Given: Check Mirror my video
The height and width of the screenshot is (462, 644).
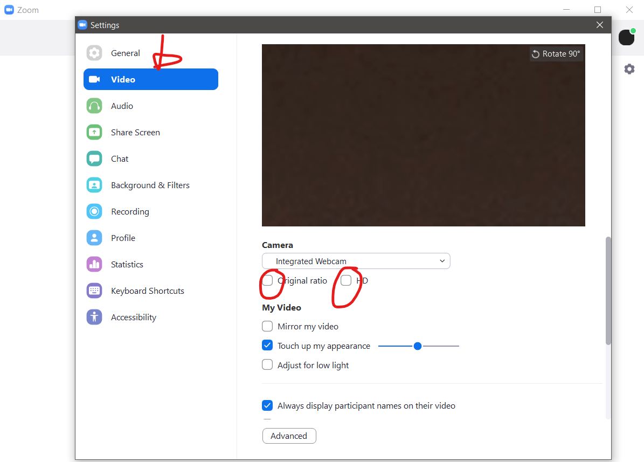Looking at the screenshot, I should point(267,326).
